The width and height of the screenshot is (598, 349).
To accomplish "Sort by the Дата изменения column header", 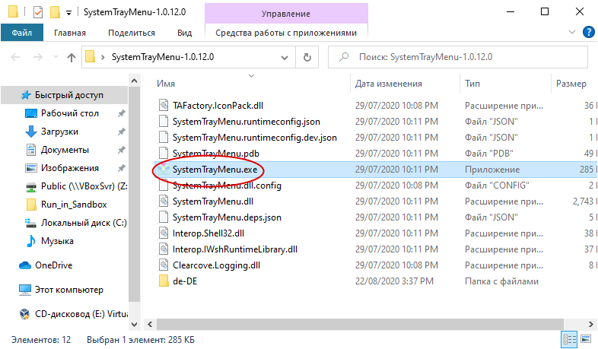I will tap(388, 84).
